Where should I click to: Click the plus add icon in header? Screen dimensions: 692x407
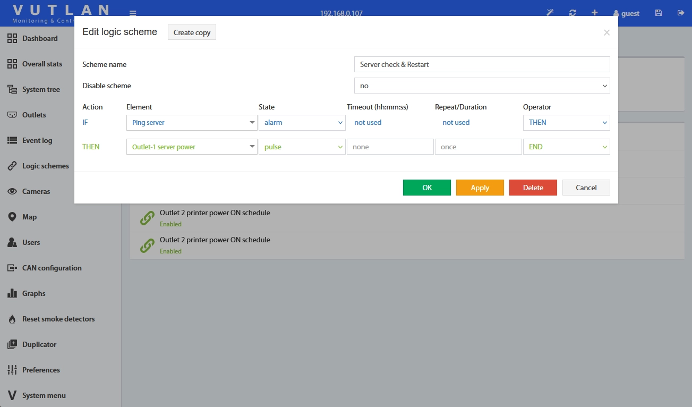(x=594, y=13)
